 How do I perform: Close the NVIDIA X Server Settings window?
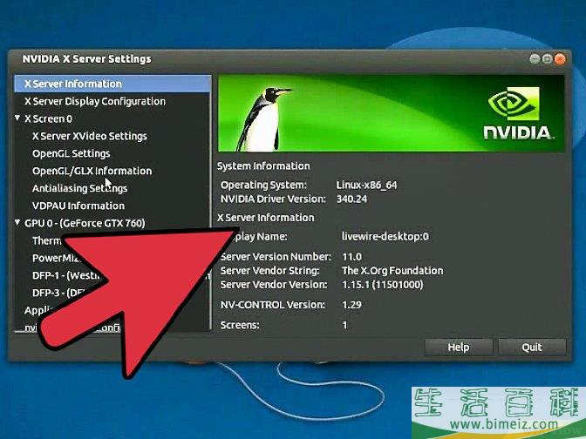click(x=560, y=59)
